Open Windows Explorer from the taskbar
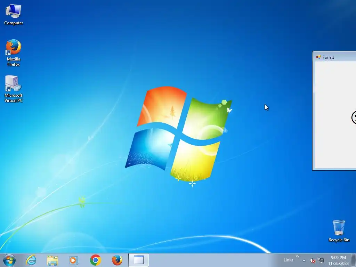The width and height of the screenshot is (356, 267). pos(52,260)
